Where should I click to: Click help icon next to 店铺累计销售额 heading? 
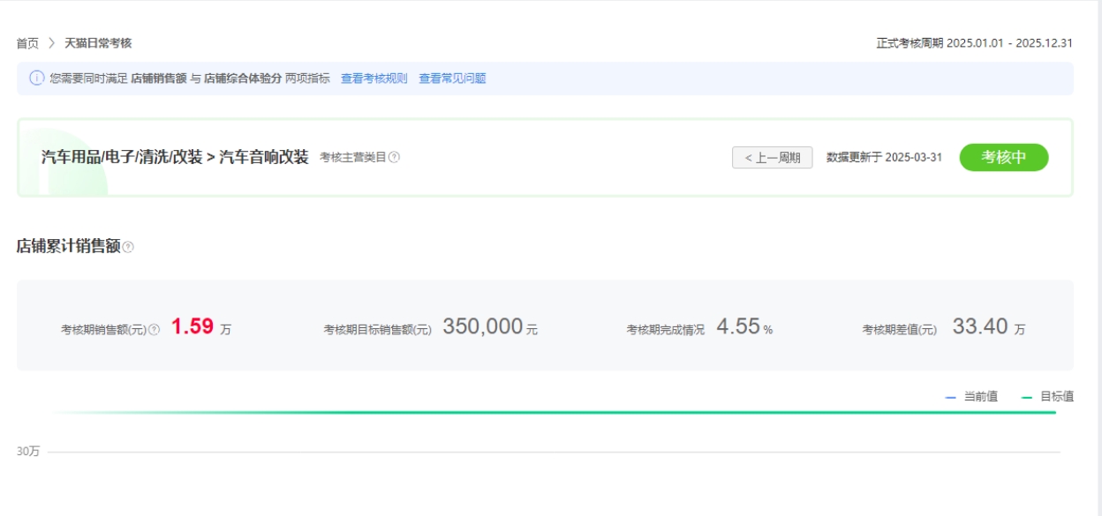pos(128,248)
